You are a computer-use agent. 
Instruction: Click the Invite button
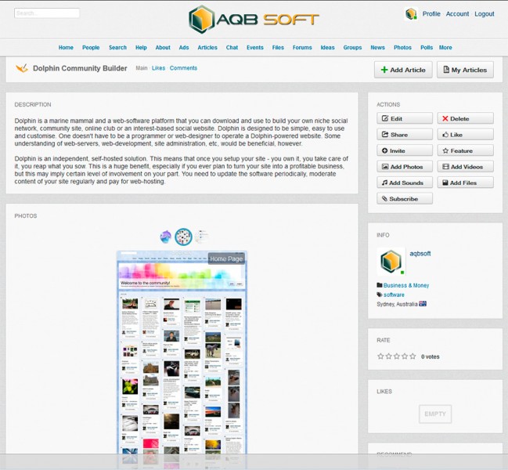pos(405,150)
